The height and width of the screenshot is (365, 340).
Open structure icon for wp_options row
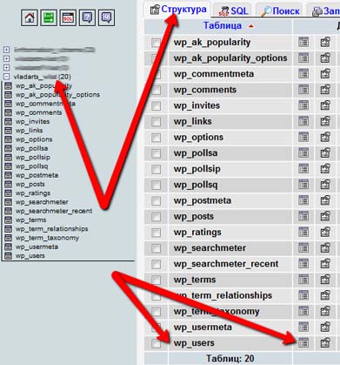[x=325, y=137]
